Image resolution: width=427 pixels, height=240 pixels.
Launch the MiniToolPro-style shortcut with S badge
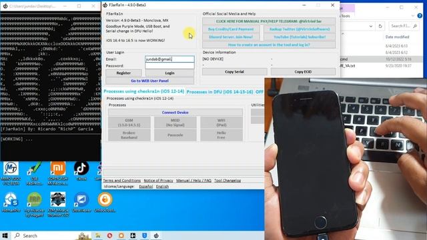[11, 203]
